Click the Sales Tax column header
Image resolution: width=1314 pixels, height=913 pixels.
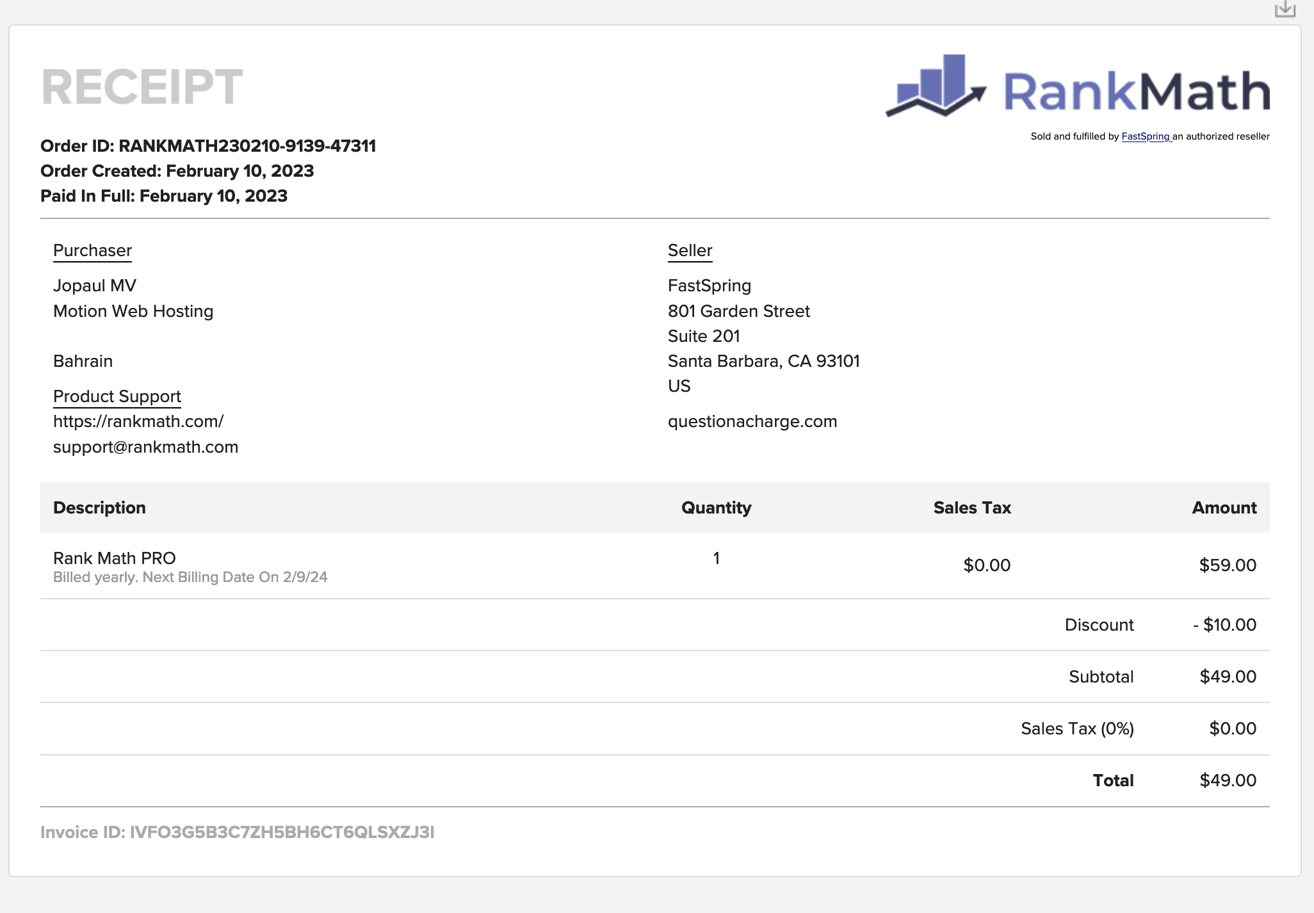coord(972,508)
